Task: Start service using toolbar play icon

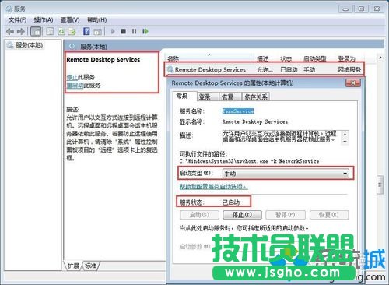Action: coord(113,31)
